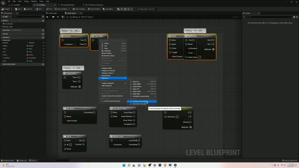
Task: Click the console command input field
Action: point(54,161)
